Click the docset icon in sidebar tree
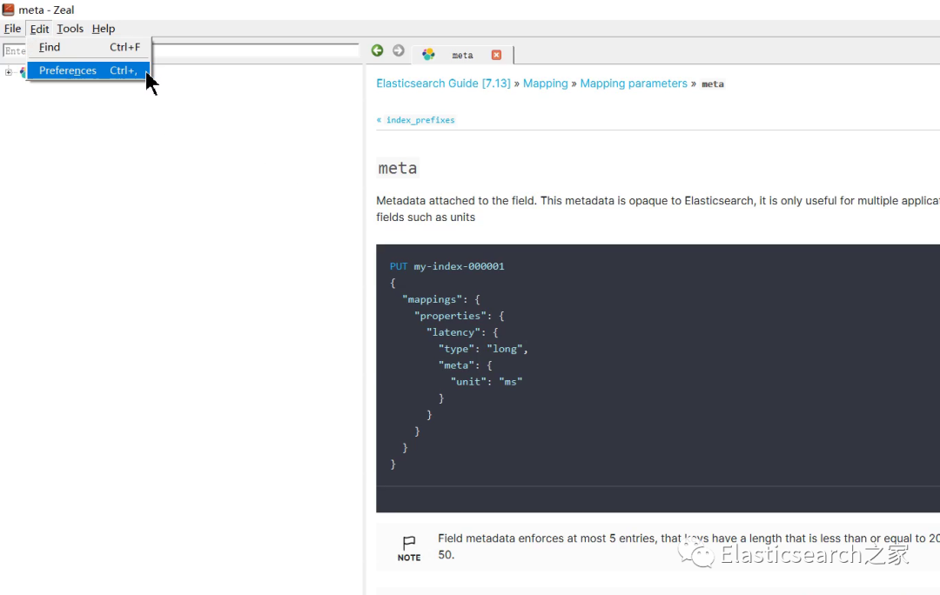 (22, 72)
